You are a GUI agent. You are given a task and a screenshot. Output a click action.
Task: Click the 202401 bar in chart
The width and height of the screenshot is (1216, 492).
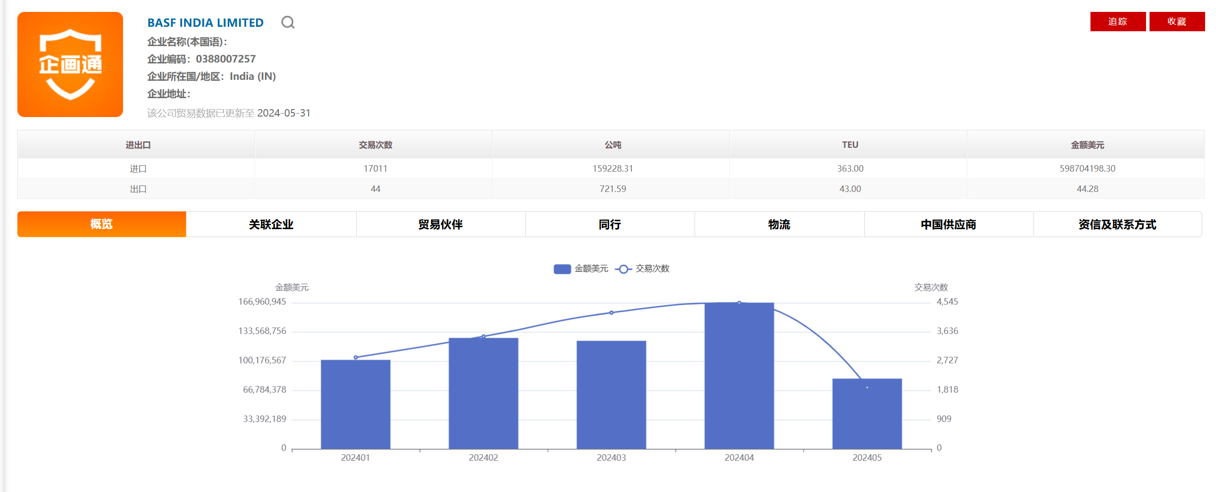click(355, 404)
